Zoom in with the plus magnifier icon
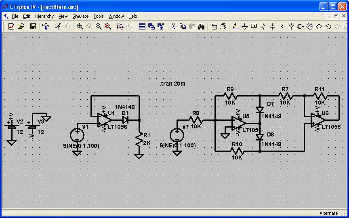The image size is (349, 218). (80, 27)
